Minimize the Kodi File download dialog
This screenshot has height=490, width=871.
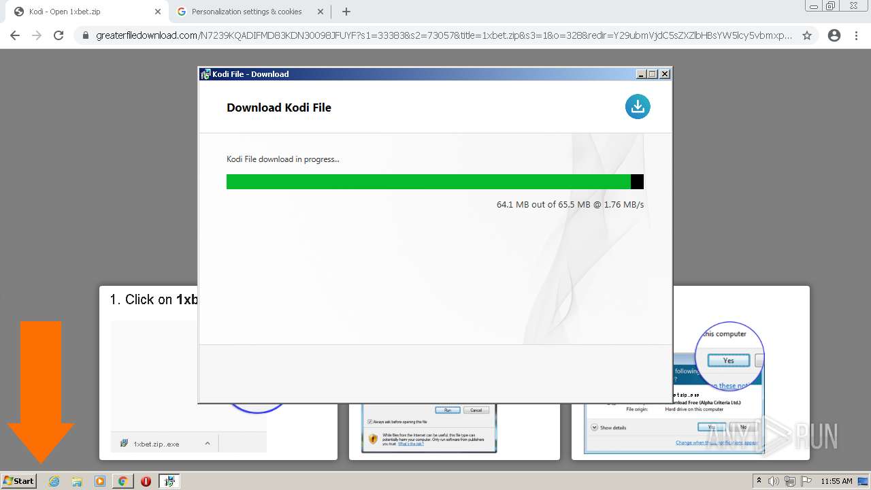point(640,74)
